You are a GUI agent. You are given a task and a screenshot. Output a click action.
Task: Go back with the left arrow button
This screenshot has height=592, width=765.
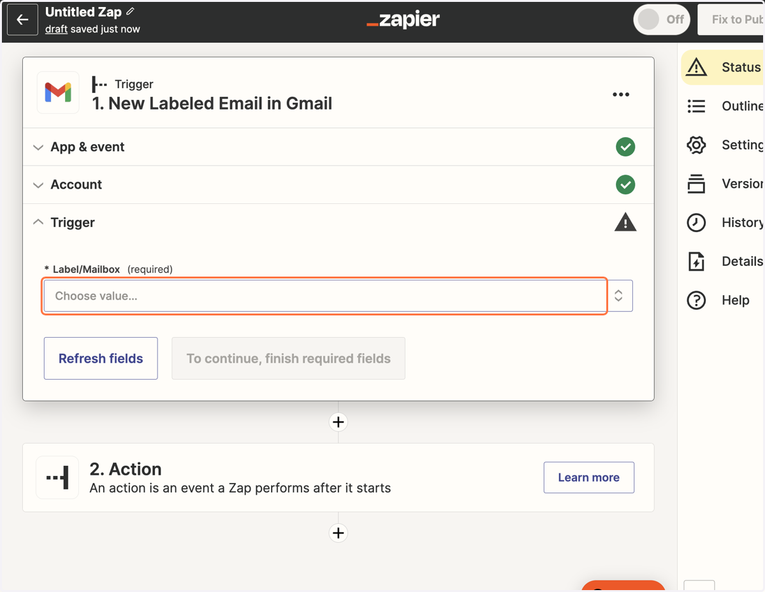22,20
